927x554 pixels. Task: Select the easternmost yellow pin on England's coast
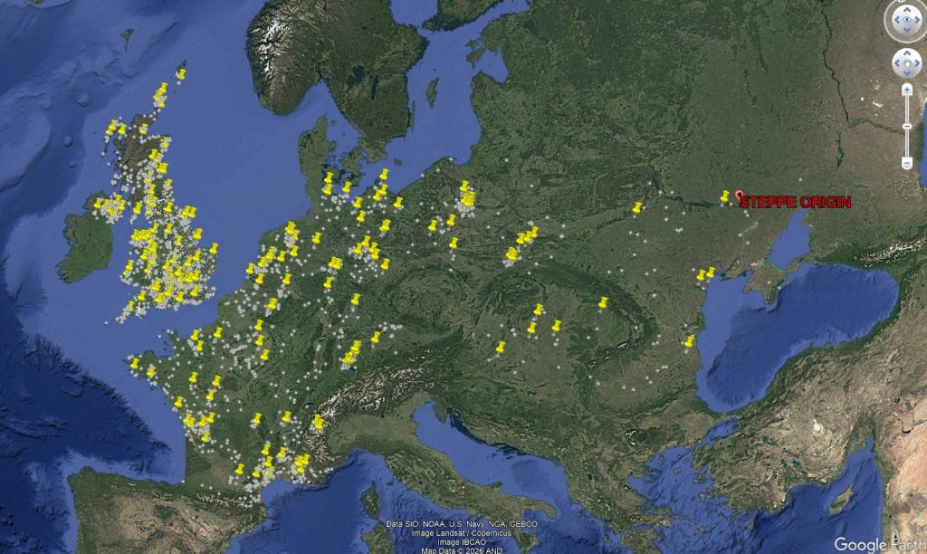tap(214, 248)
